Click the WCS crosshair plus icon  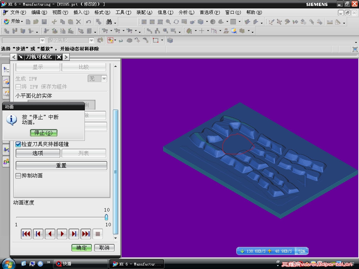202,31
